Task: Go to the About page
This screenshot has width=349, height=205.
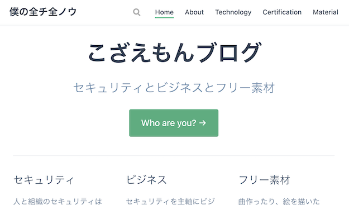Action: [194, 12]
